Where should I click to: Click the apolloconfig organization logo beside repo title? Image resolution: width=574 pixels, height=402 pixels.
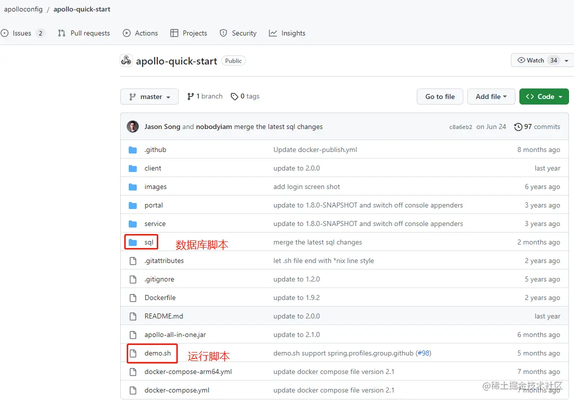point(126,60)
